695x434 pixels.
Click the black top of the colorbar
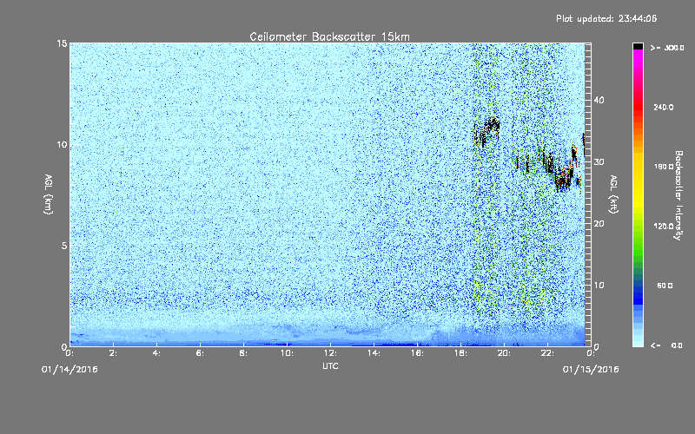[638, 46]
